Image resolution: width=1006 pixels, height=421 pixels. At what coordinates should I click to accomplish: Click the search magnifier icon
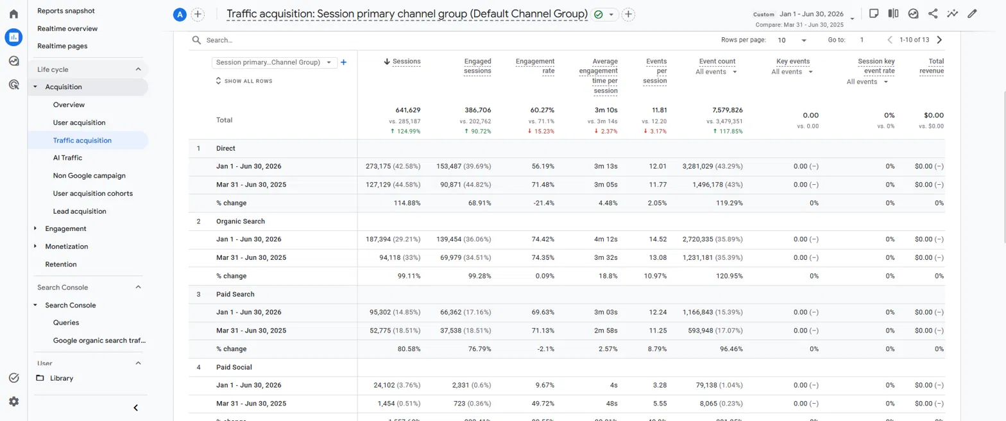pos(197,40)
